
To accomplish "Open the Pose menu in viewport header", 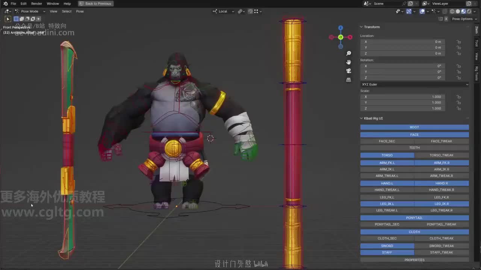I will tap(80, 11).
